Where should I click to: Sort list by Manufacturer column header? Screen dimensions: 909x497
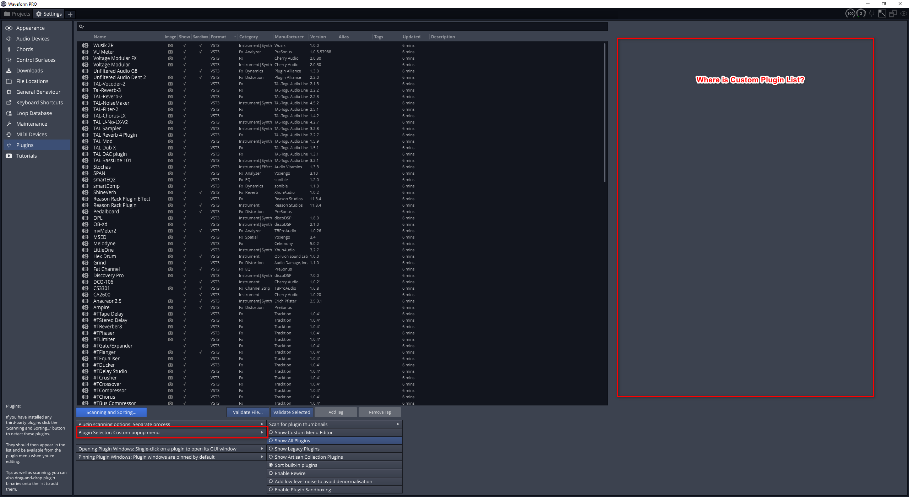point(291,37)
